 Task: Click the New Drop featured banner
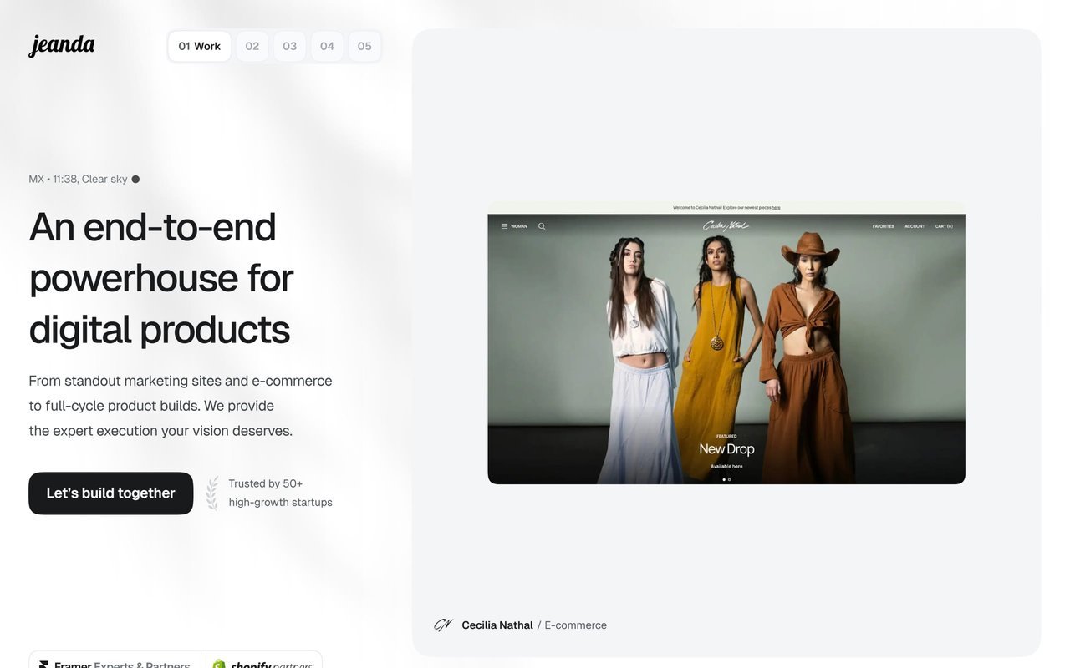coord(726,449)
